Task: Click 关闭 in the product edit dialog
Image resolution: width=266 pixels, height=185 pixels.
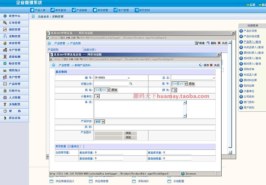Action: pos(215,65)
